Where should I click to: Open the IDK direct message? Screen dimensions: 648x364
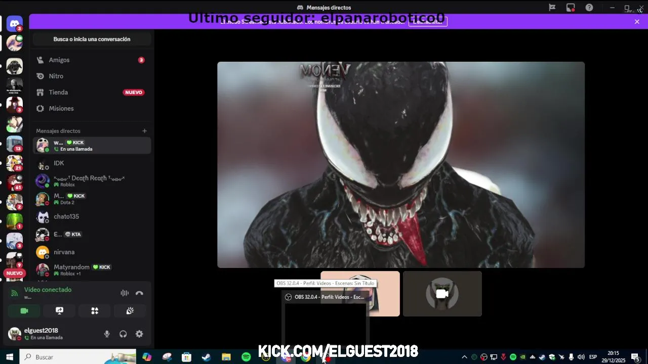coord(92,163)
